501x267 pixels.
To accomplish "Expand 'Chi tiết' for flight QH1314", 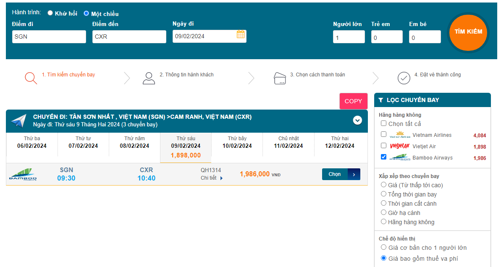I will coord(212,178).
